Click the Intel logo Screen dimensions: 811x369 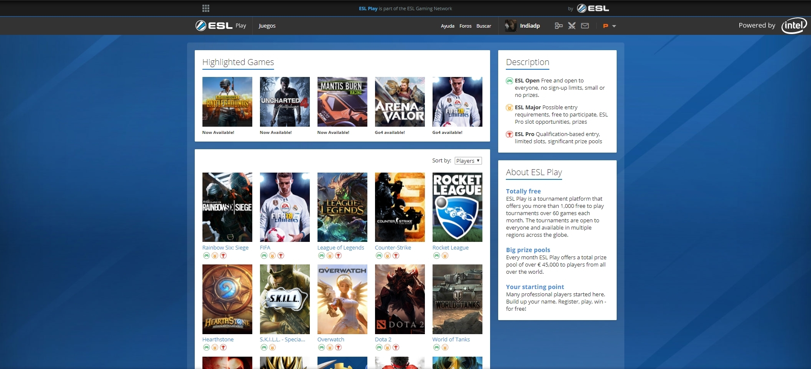pos(794,26)
